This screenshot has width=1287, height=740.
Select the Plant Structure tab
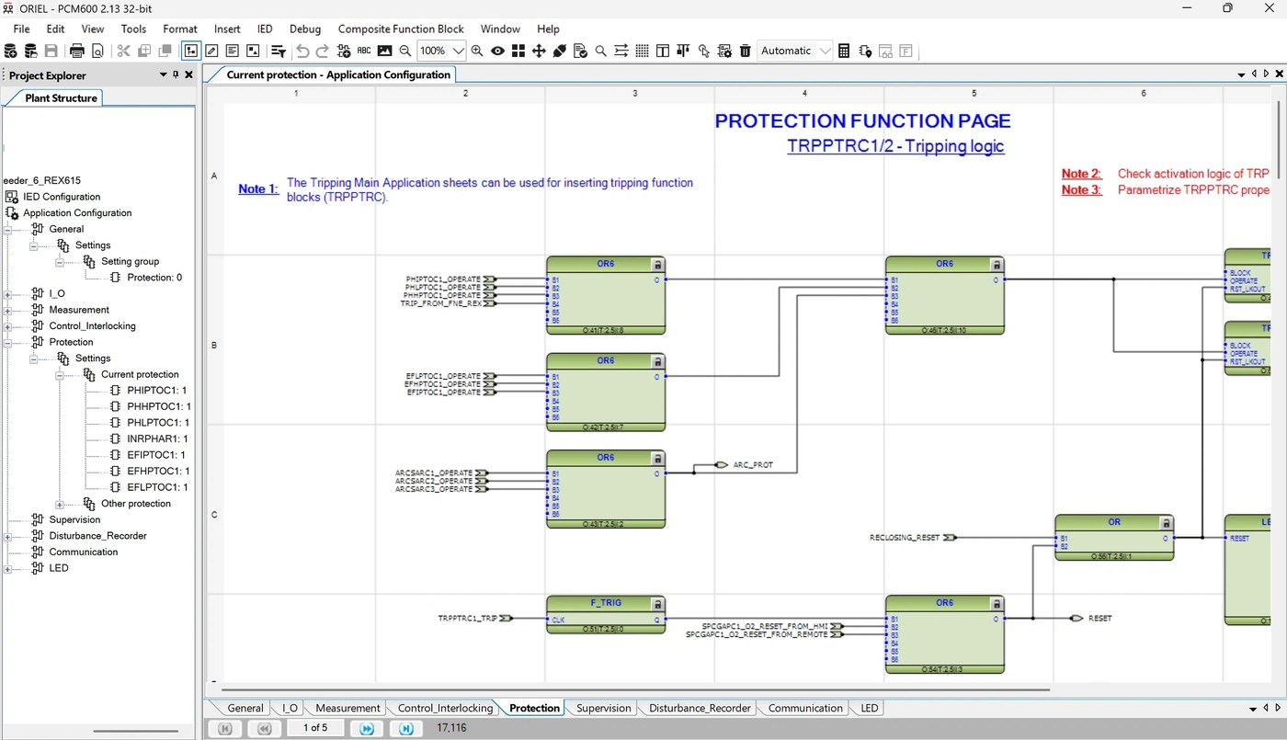[61, 97]
